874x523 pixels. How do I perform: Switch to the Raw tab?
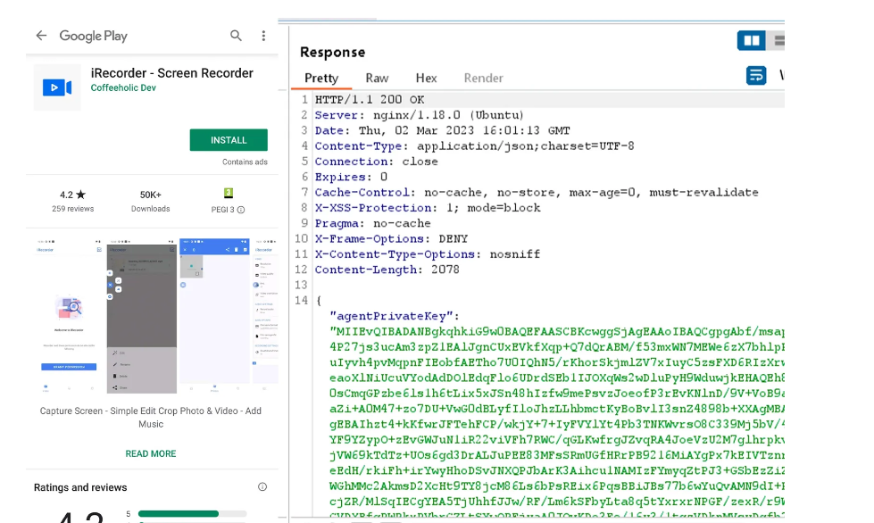[x=377, y=78]
